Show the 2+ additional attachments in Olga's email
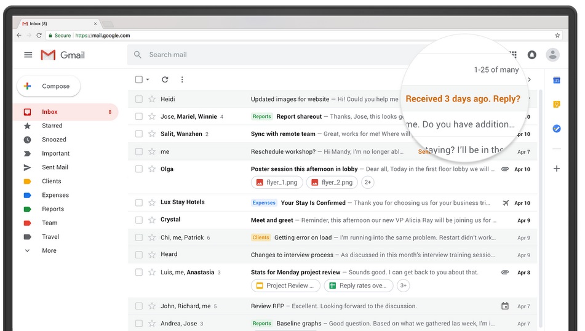This screenshot has height=331, width=585. point(367,182)
